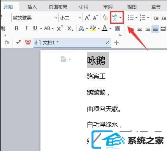The height and width of the screenshot is (151, 167).
Task: Open the 页面布局 ribbon tab
Action: click(x=58, y=7)
